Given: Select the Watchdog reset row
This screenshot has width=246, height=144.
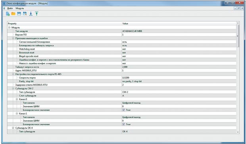Looking at the screenshot, I should pyautogui.click(x=122, y=49).
